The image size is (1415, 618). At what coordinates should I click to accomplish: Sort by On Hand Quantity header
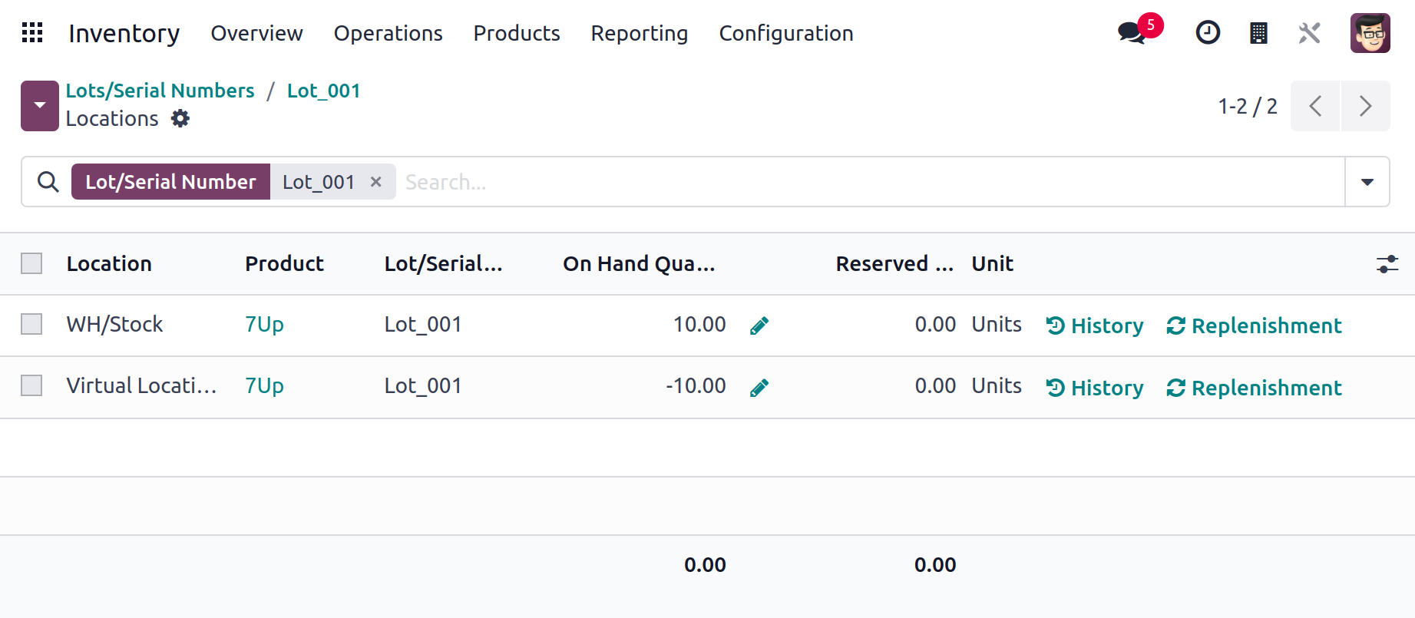(x=639, y=263)
